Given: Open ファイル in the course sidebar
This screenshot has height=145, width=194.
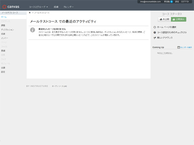Looking at the screenshot, I should point(4,47).
